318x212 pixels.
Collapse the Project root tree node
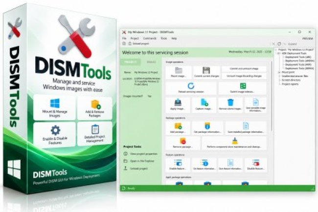coord(276,50)
